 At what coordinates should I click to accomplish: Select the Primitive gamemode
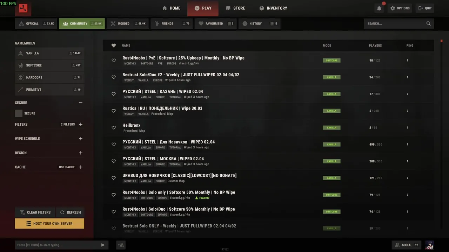(49, 90)
